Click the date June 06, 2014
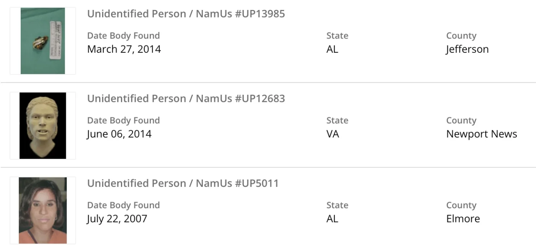 click(119, 134)
